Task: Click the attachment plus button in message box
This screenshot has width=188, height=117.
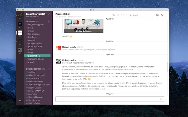Action: (x=58, y=99)
